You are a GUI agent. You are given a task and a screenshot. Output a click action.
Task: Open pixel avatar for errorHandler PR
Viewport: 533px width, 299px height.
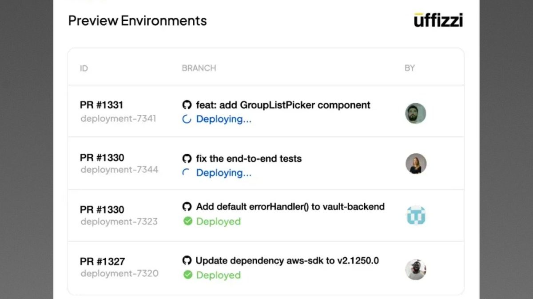(416, 215)
